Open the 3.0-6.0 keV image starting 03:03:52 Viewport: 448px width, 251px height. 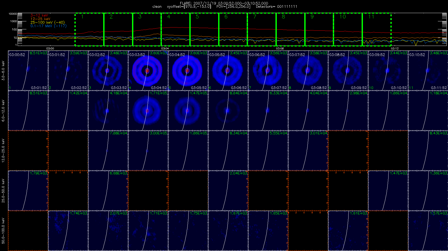click(148, 70)
